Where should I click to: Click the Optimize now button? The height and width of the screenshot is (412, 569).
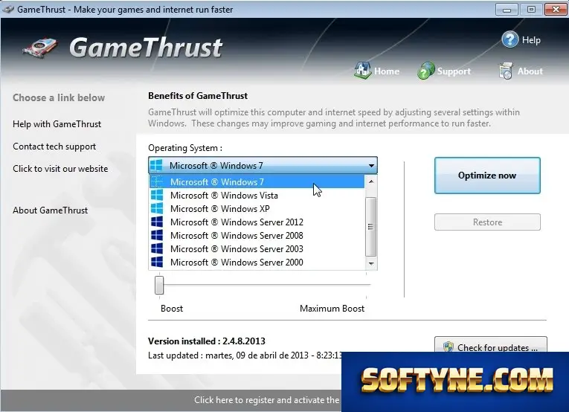(x=487, y=176)
